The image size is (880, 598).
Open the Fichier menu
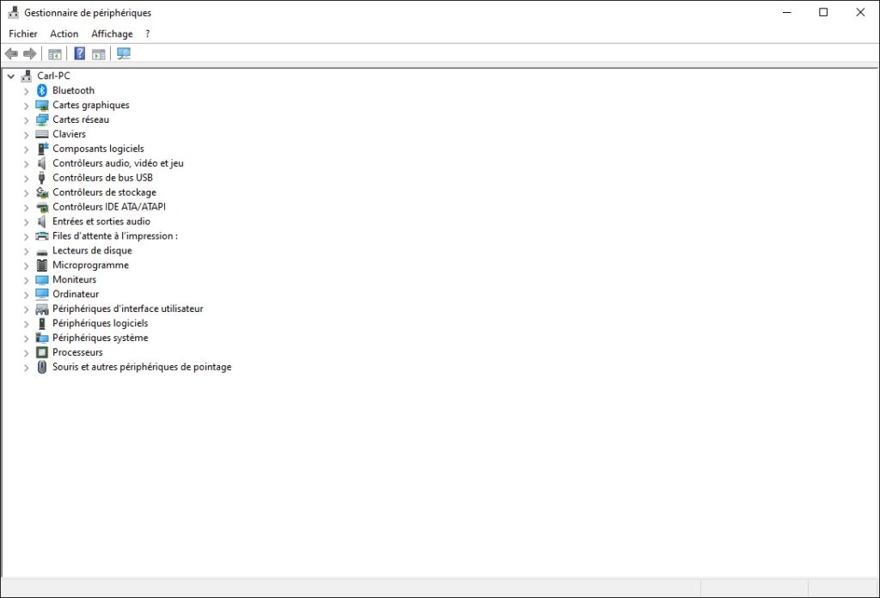[23, 34]
